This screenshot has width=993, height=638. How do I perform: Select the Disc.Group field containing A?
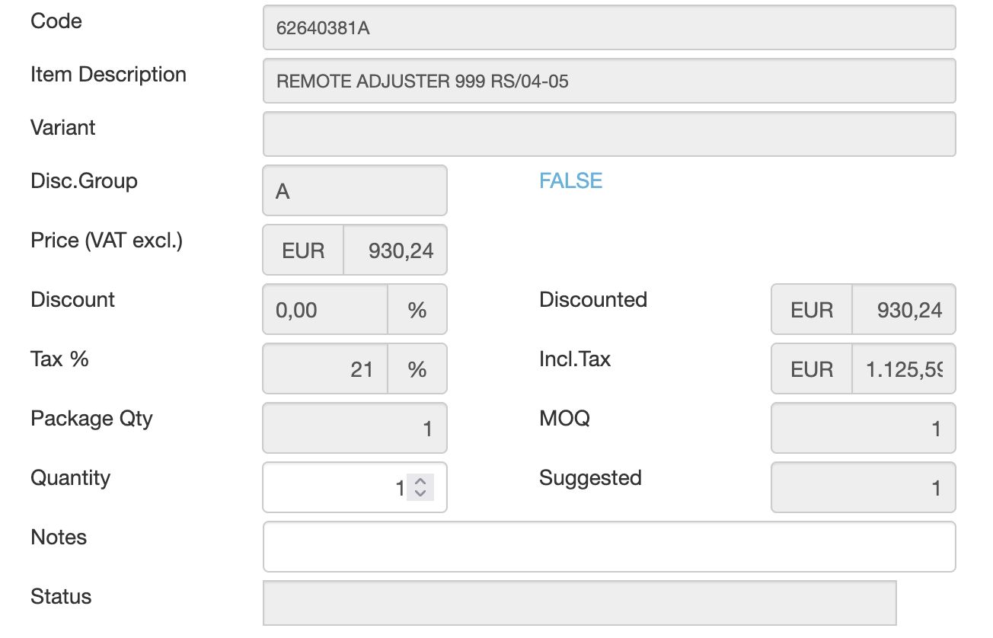point(354,190)
